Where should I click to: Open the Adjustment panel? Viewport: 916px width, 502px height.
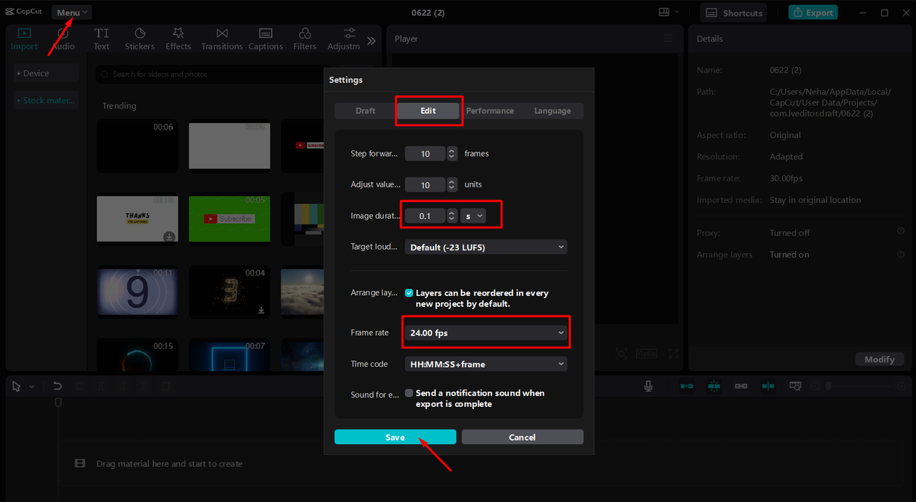[343, 39]
